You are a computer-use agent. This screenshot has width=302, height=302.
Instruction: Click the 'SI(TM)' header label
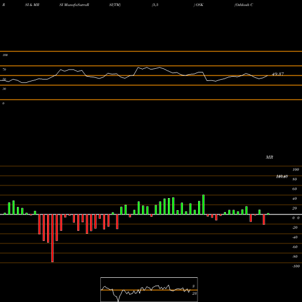click(115, 5)
